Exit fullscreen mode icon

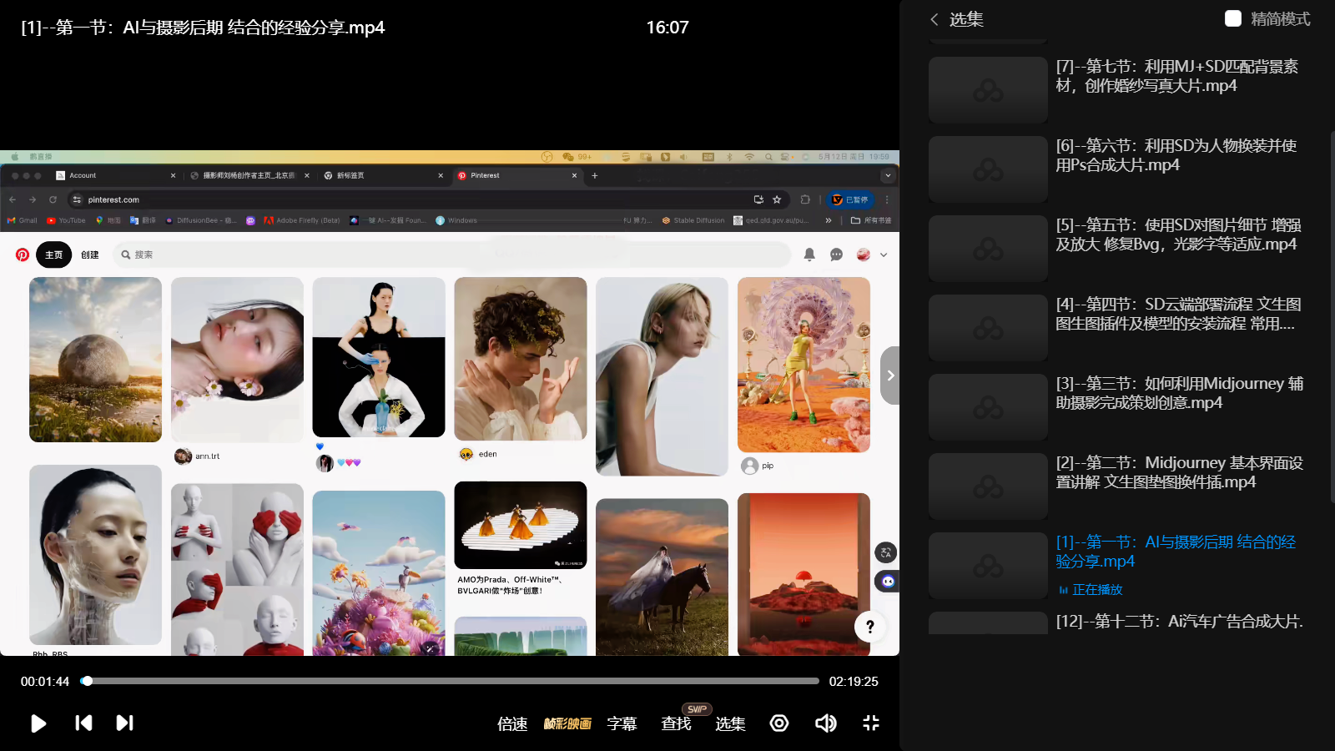click(871, 723)
